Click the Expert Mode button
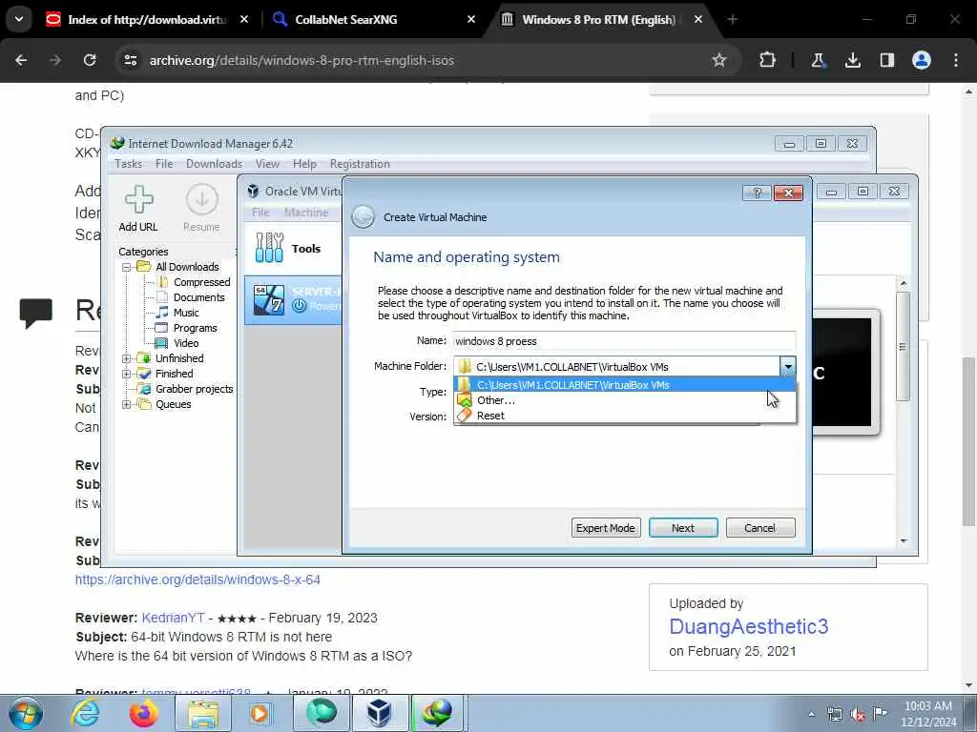The height and width of the screenshot is (732, 977). 606,528
